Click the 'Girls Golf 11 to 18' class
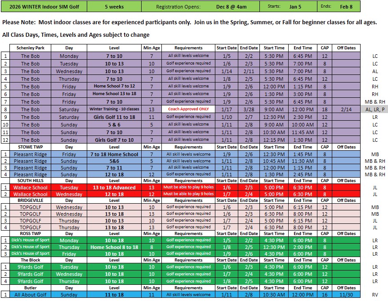The width and height of the screenshot is (388, 301). [x=114, y=117]
